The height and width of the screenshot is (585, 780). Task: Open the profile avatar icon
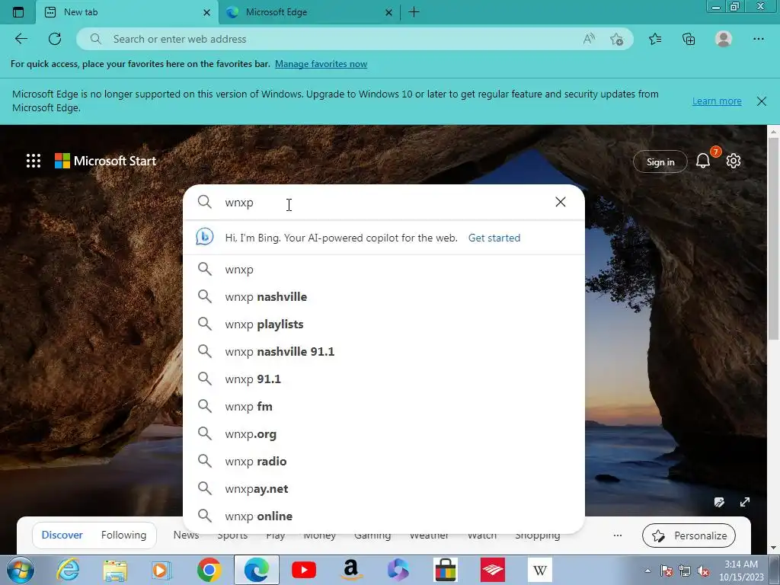[x=724, y=39]
